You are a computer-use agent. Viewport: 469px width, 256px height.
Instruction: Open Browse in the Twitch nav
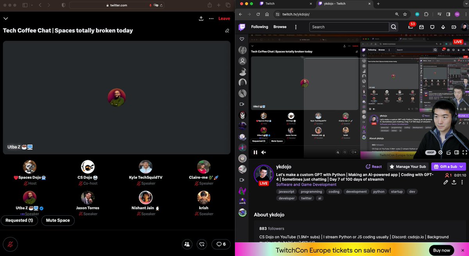click(x=280, y=27)
